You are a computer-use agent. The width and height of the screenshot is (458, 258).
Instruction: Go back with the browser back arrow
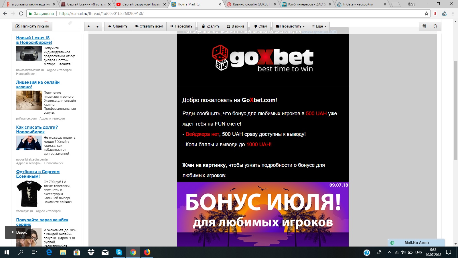click(5, 13)
